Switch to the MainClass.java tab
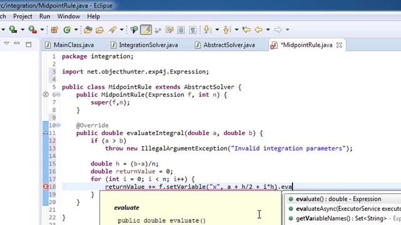401x225 pixels. (70, 45)
